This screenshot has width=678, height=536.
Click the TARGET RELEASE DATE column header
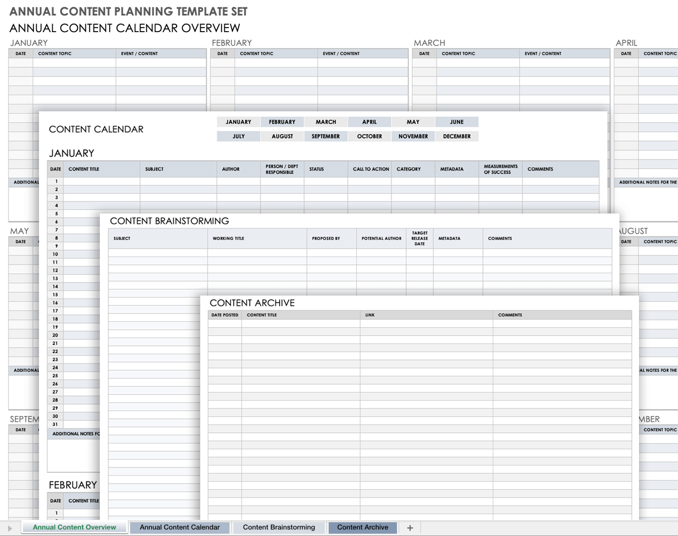click(x=419, y=238)
